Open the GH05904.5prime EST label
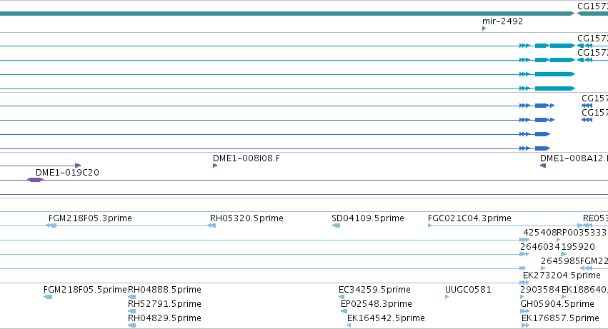The image size is (608, 329). point(557,304)
